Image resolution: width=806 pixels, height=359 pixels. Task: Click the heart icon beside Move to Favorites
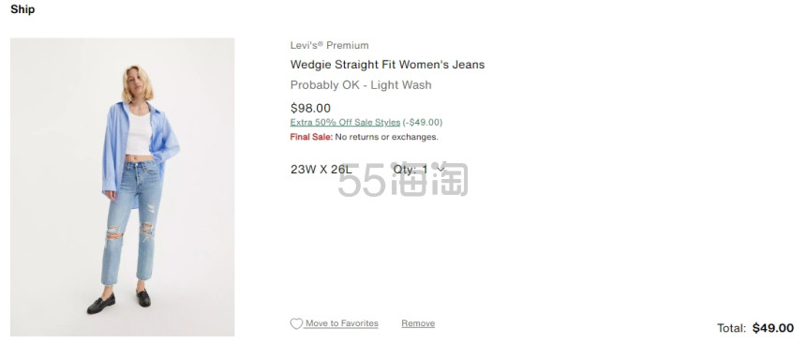(x=296, y=323)
